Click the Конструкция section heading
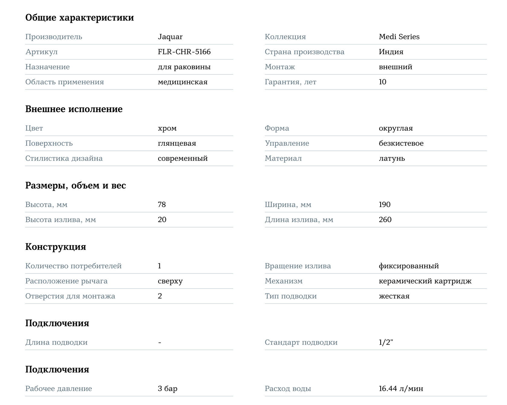 [x=56, y=247]
